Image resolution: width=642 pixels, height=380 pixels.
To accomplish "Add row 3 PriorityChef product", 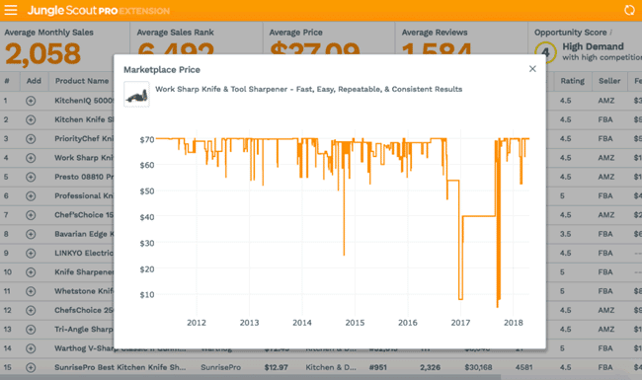I will click(31, 138).
